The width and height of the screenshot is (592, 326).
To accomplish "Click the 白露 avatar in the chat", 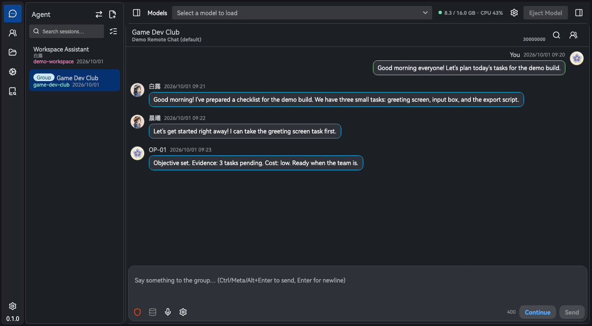I will [137, 90].
